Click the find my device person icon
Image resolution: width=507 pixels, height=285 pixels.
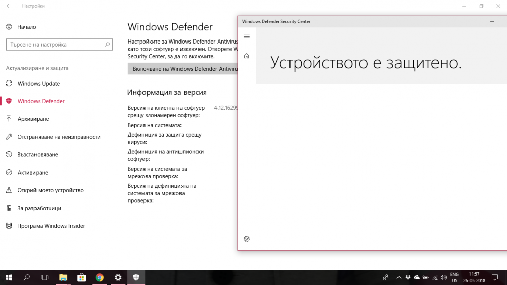pyautogui.click(x=9, y=190)
